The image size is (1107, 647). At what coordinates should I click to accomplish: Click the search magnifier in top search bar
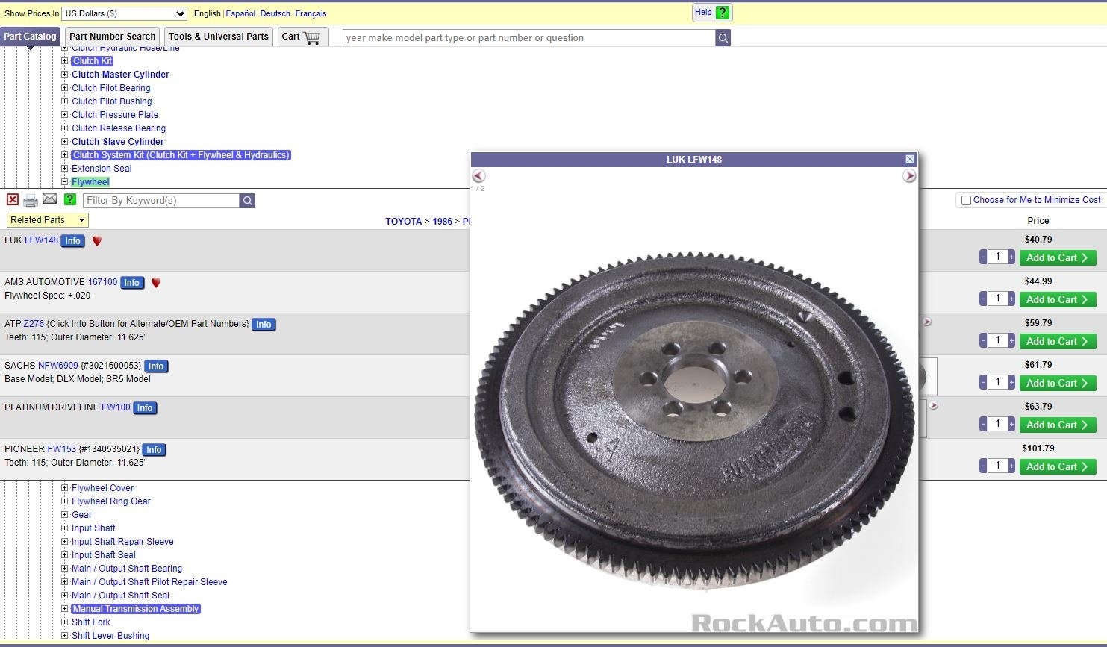[x=723, y=38]
